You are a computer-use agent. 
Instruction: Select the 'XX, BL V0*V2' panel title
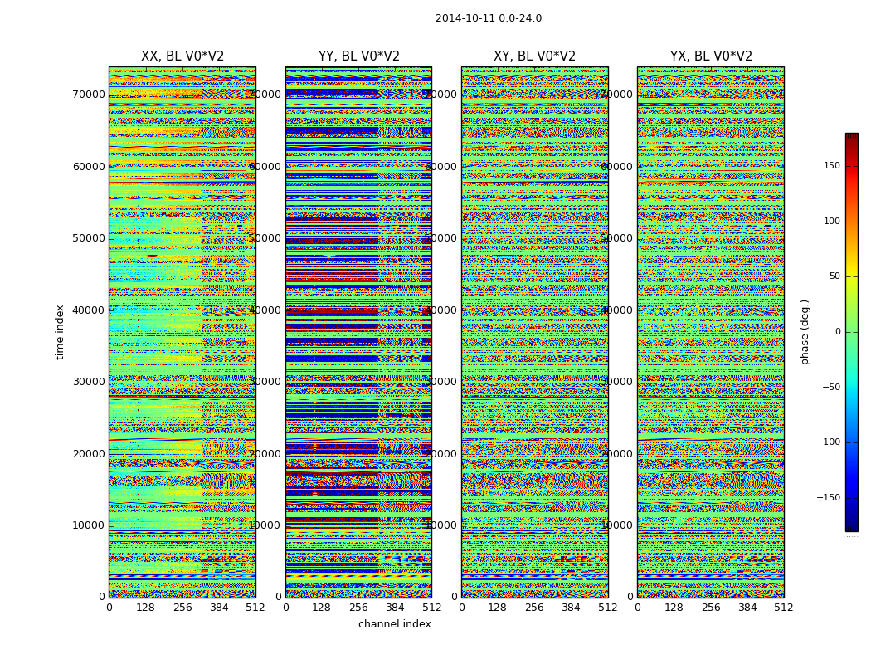tap(182, 56)
